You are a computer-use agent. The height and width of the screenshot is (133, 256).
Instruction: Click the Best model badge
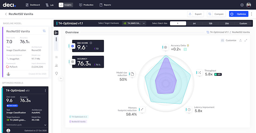point(12,106)
